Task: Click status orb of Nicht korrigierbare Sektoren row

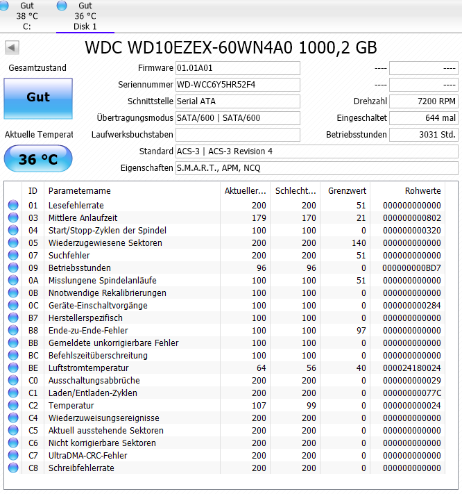Action: tap(13, 443)
